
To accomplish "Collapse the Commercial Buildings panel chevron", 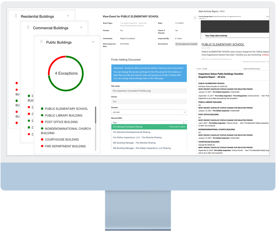I will 81,27.
